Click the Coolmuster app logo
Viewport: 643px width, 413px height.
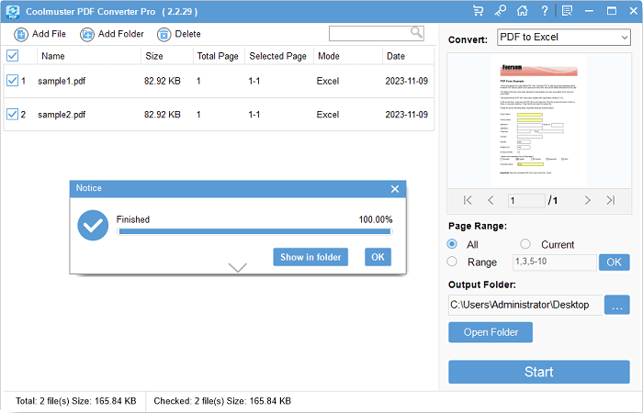click(13, 11)
